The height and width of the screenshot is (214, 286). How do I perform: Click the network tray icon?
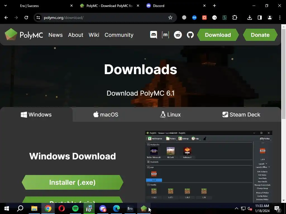tap(243, 208)
